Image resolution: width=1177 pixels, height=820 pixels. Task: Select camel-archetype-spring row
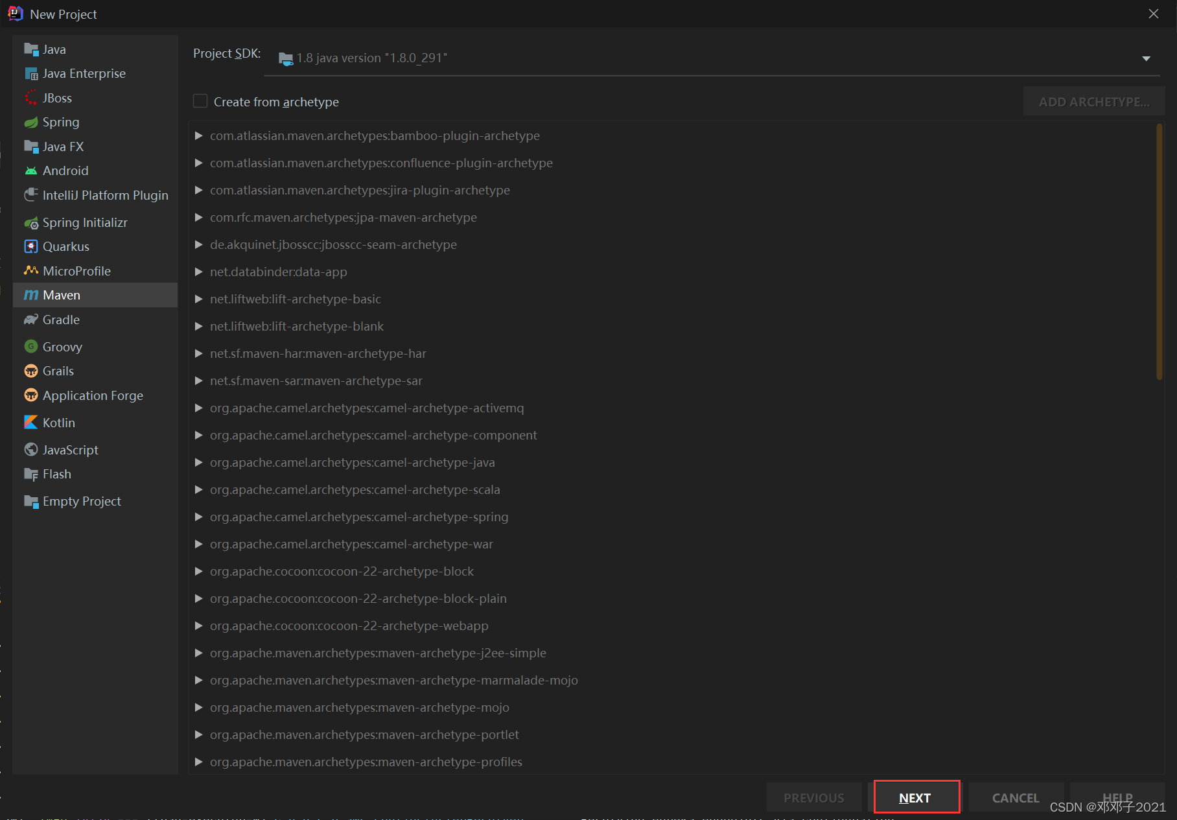674,517
